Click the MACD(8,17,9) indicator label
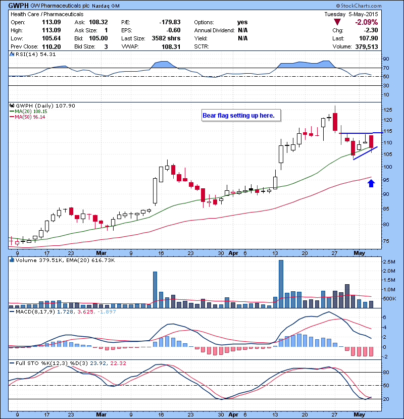This screenshot has height=419, width=404. point(35,311)
